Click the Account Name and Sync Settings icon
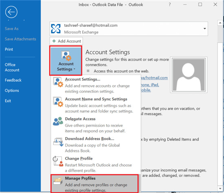The width and height of the screenshot is (224, 193). pos(58,102)
